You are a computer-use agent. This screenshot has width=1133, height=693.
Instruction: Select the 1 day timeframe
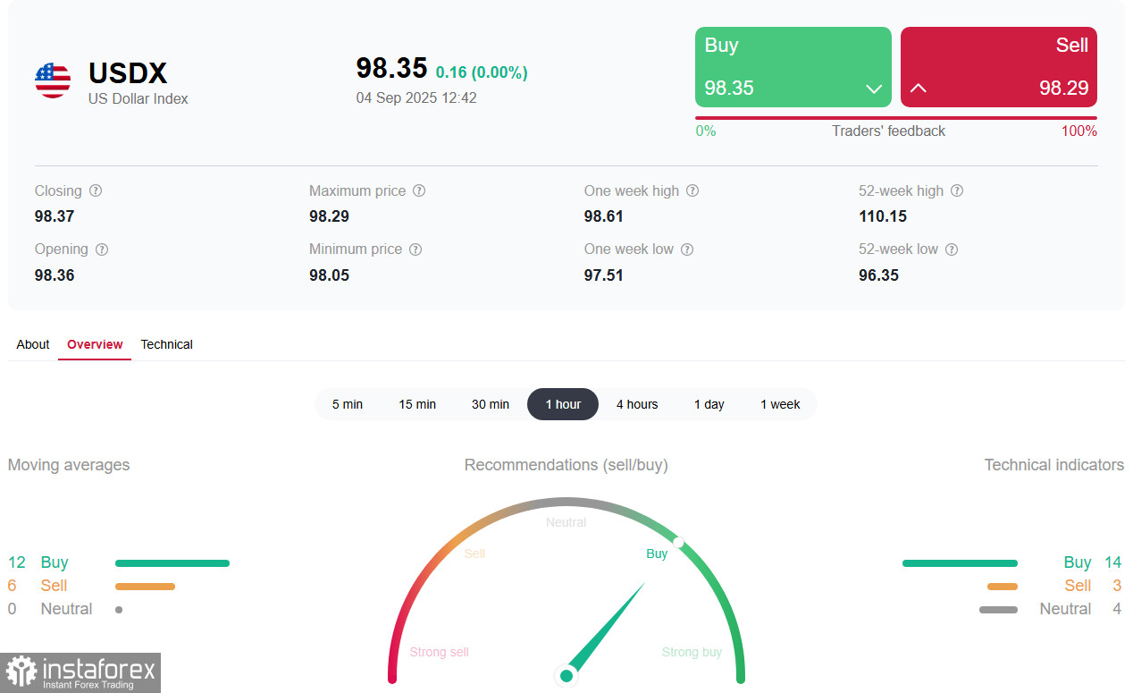click(709, 404)
